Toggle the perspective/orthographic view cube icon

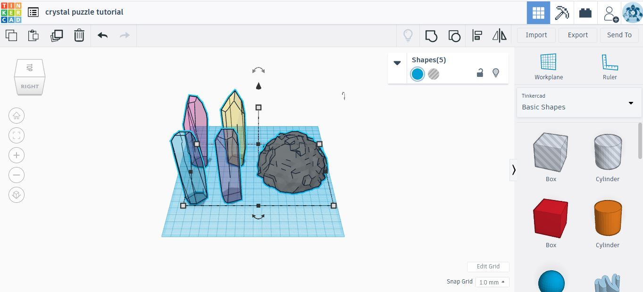pyautogui.click(x=17, y=195)
